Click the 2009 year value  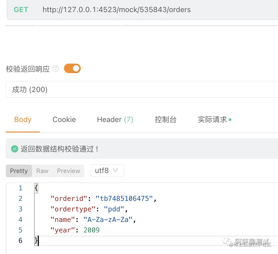point(92,230)
